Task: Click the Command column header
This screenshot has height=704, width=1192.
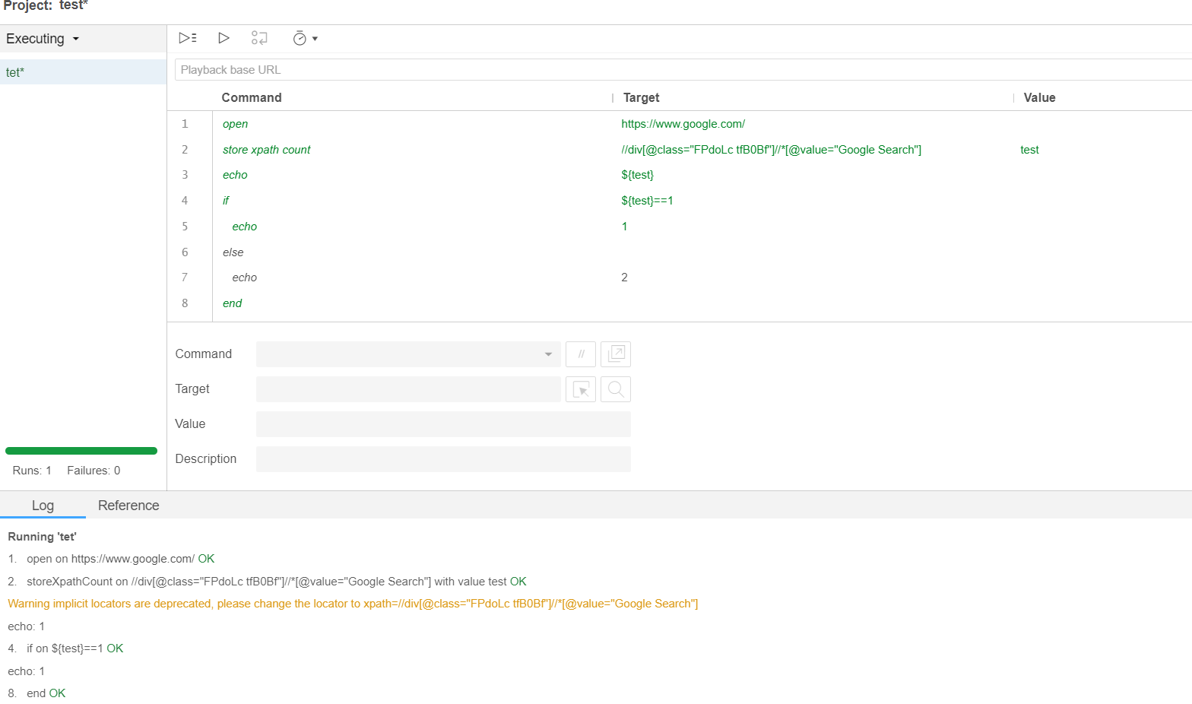Action: (x=252, y=97)
